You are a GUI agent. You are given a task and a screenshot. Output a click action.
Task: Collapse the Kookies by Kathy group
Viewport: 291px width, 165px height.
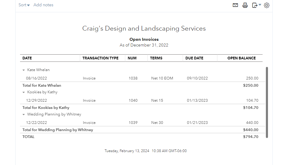[24, 92]
